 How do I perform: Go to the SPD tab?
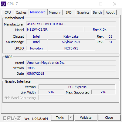(69, 12)
